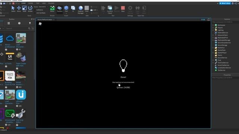Open Toolbox search filter options icon
The width and height of the screenshot is (239, 134).
(33, 28)
